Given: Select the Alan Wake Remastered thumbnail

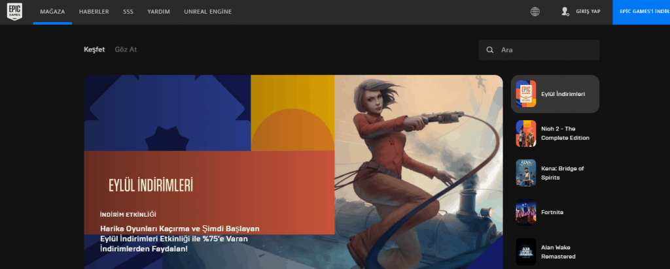Looking at the screenshot, I should [x=526, y=251].
